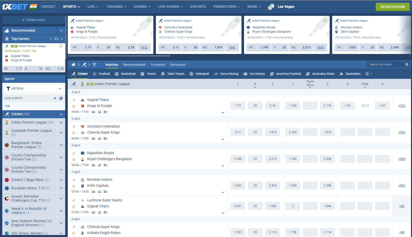This screenshot has height=237, width=412.
Task: Star the Gujarat Titans vs Kings XI row
Action: [74, 106]
